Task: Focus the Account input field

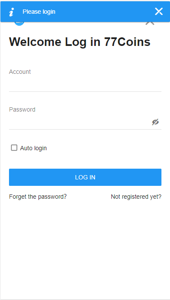Action: tap(85, 84)
